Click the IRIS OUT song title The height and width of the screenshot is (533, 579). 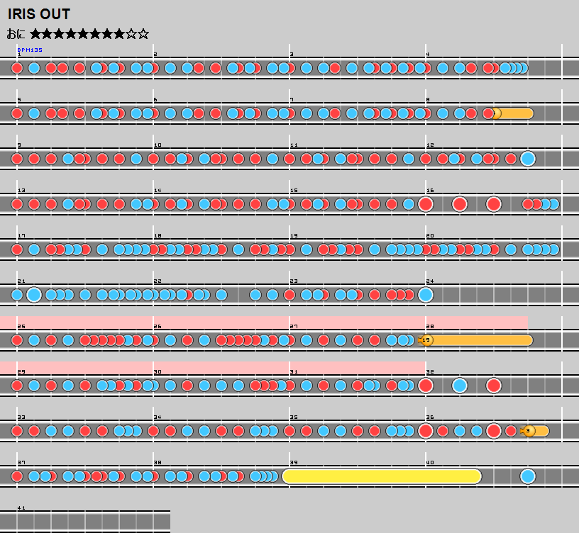[39, 14]
